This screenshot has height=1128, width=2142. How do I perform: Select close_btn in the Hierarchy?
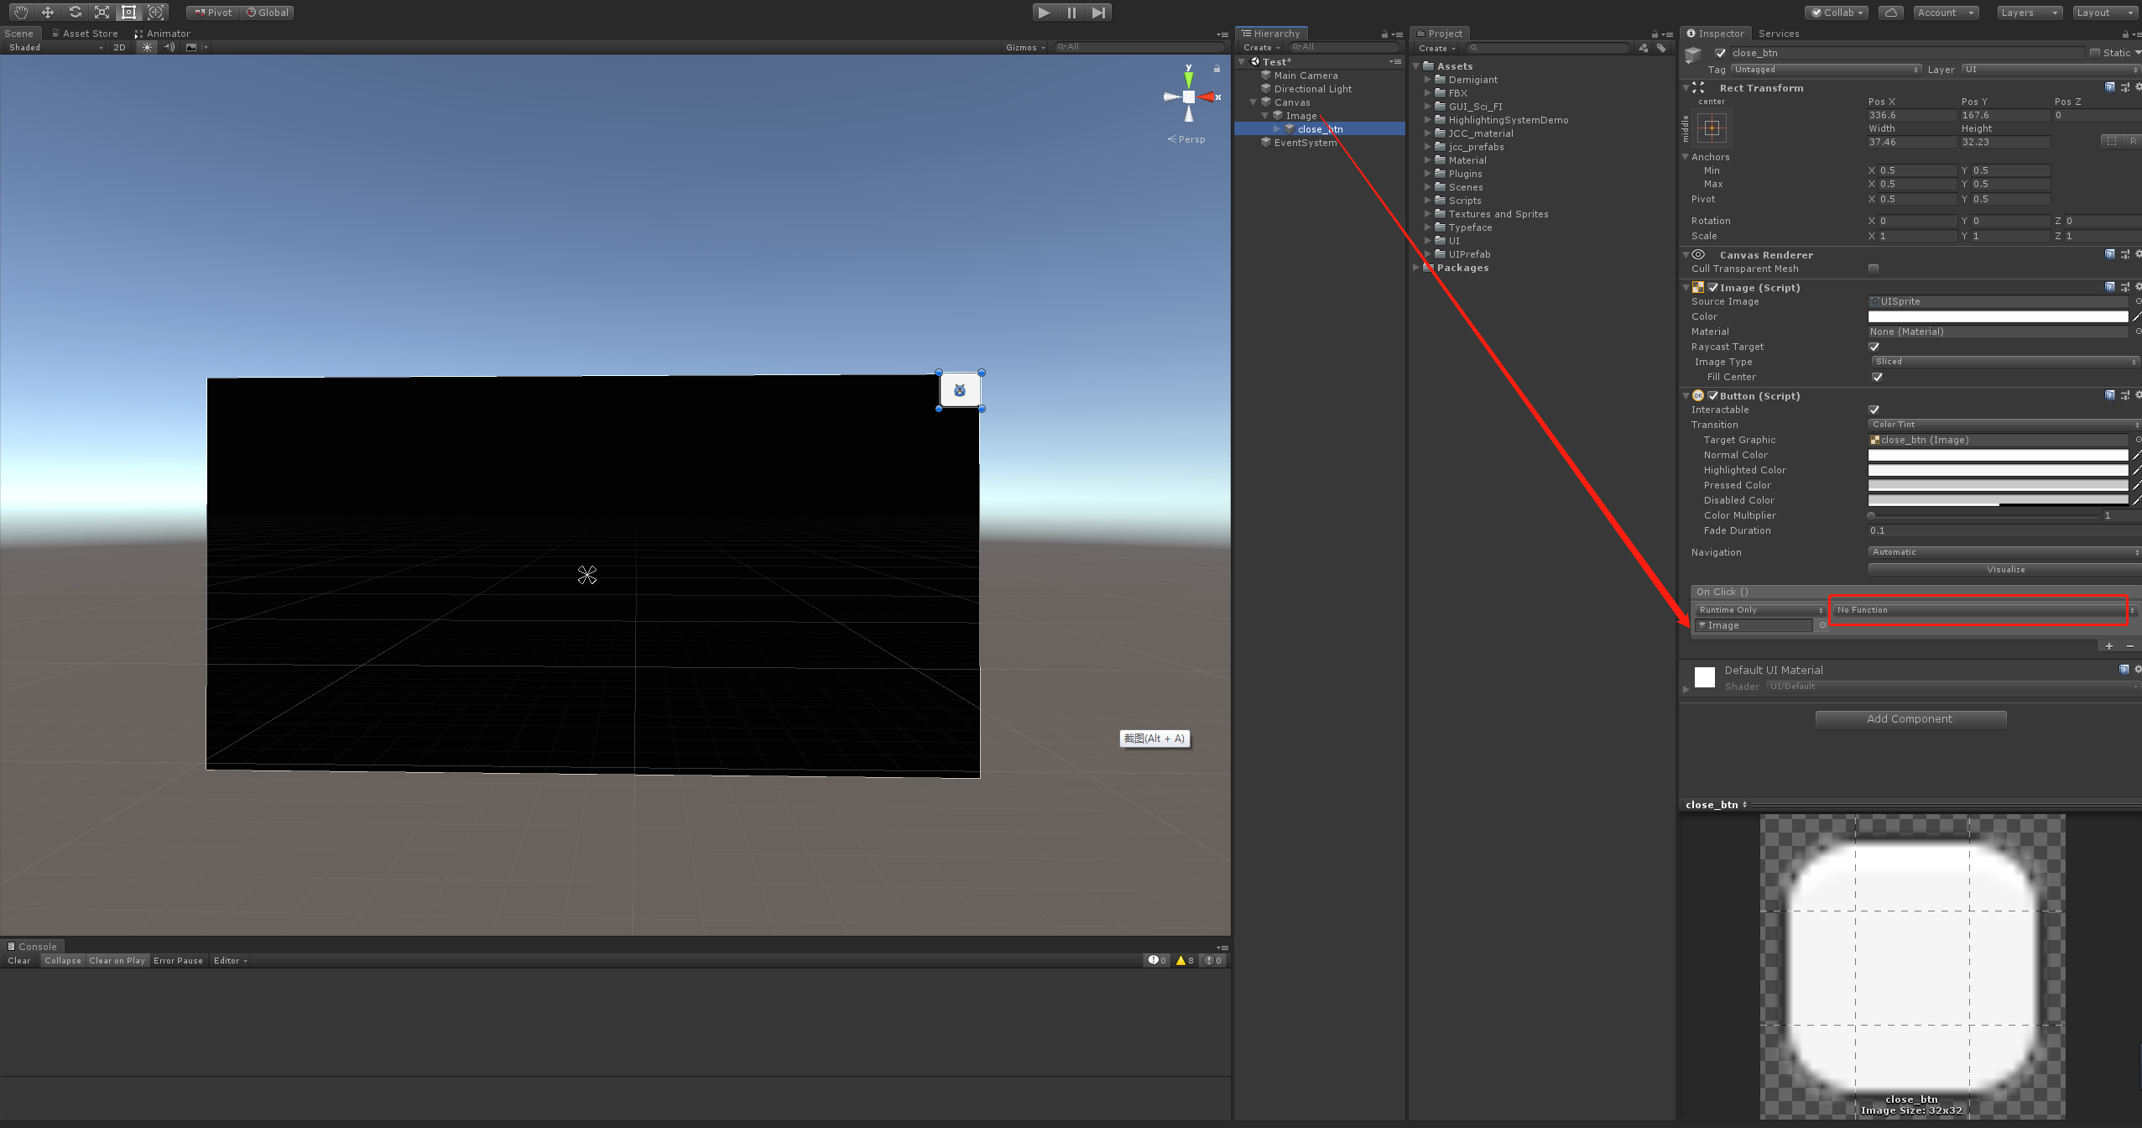1321,128
